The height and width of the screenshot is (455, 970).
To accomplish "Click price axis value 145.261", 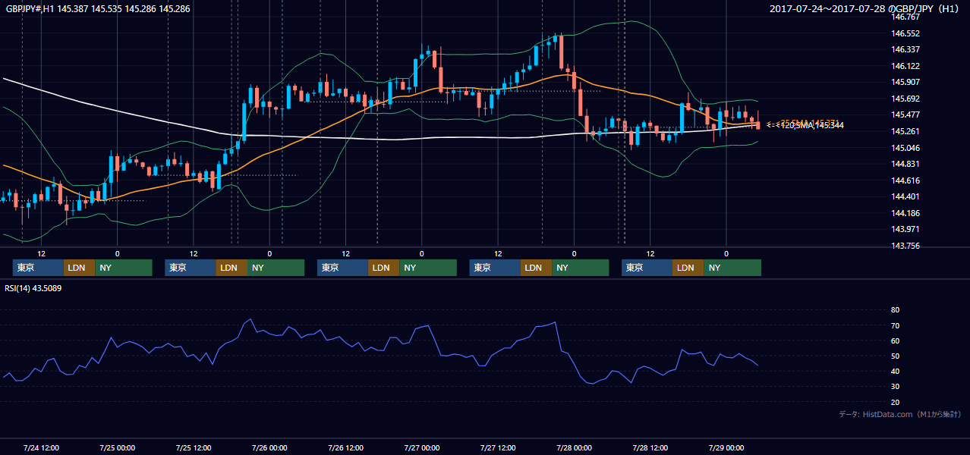I will pos(905,131).
